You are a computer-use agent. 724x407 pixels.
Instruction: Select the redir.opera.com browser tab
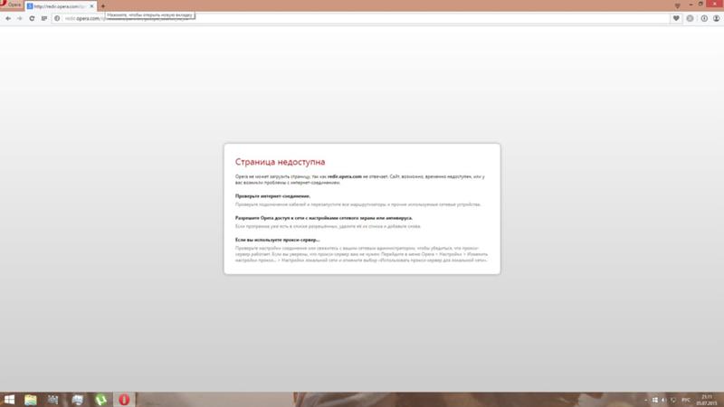point(61,6)
